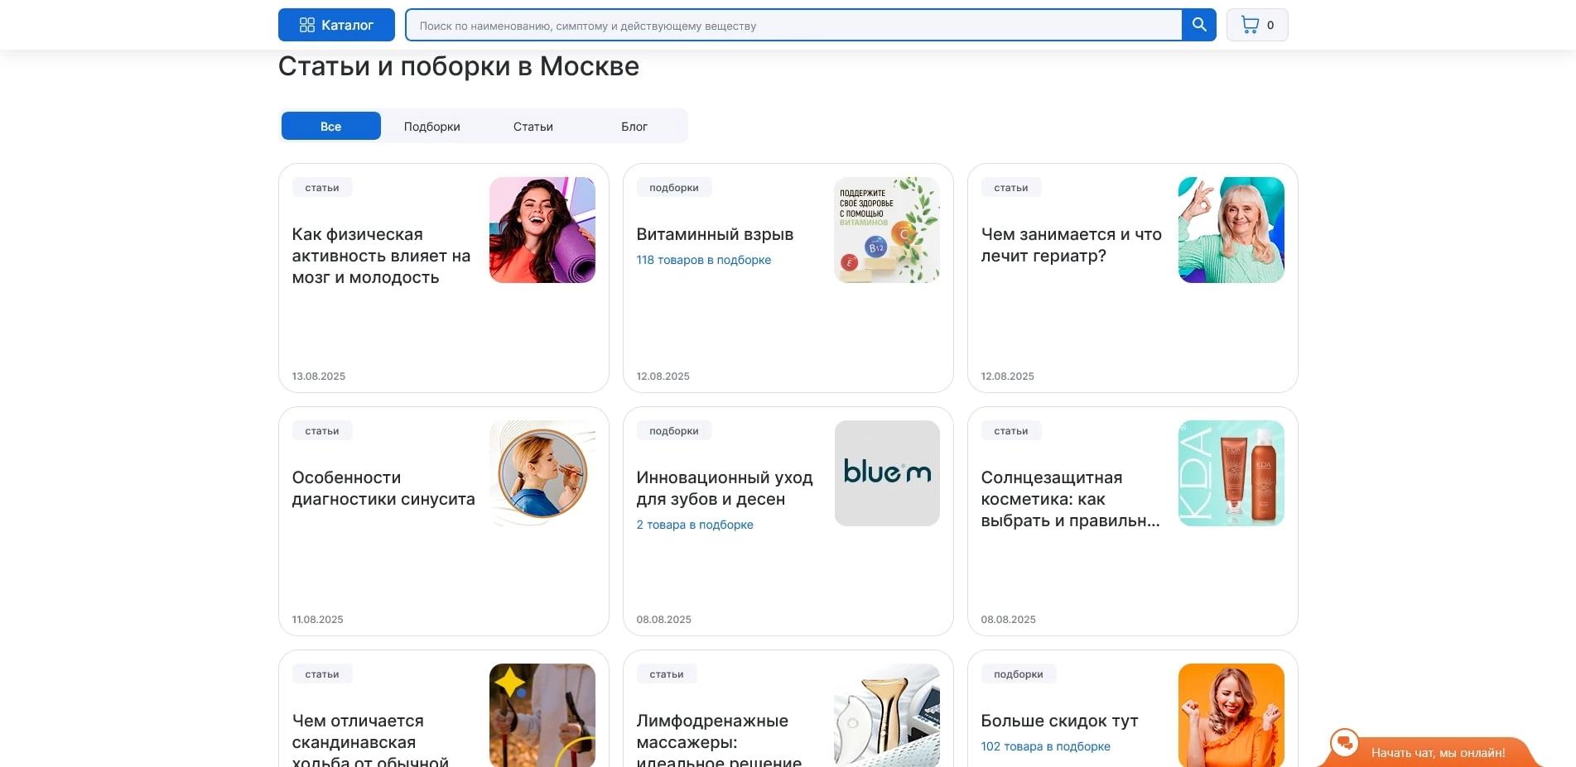Open the vitamins collection image
This screenshot has width=1576, height=767.
(887, 230)
